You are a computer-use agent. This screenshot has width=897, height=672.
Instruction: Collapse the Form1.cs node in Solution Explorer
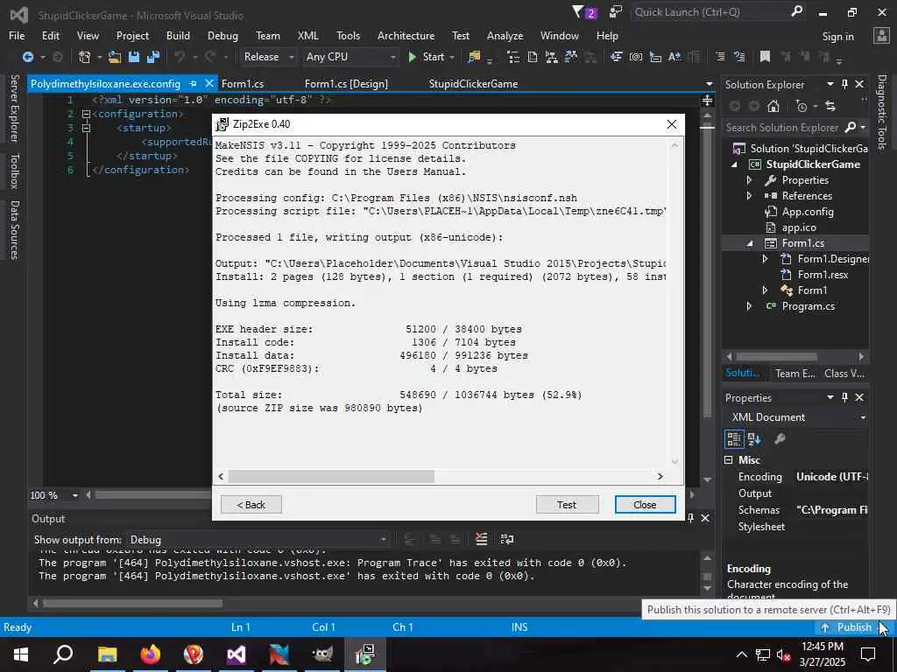[x=750, y=243]
